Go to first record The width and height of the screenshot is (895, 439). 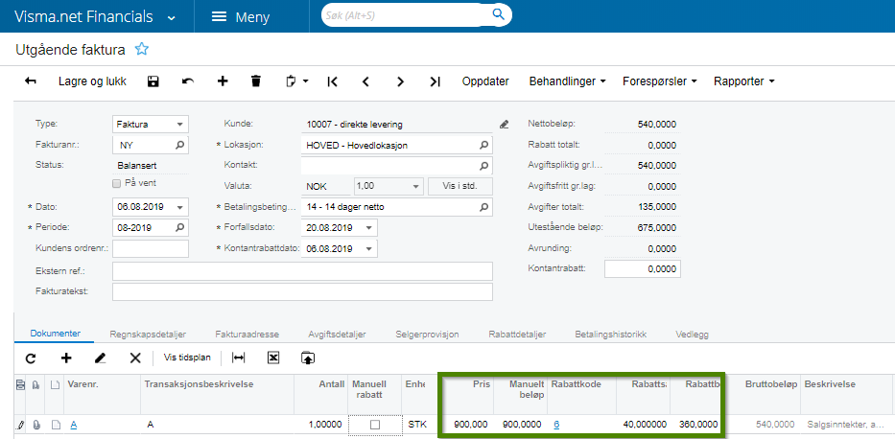(x=333, y=81)
